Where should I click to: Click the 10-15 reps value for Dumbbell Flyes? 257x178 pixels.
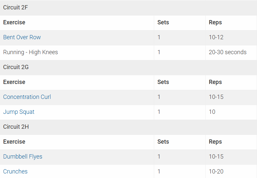(x=216, y=157)
